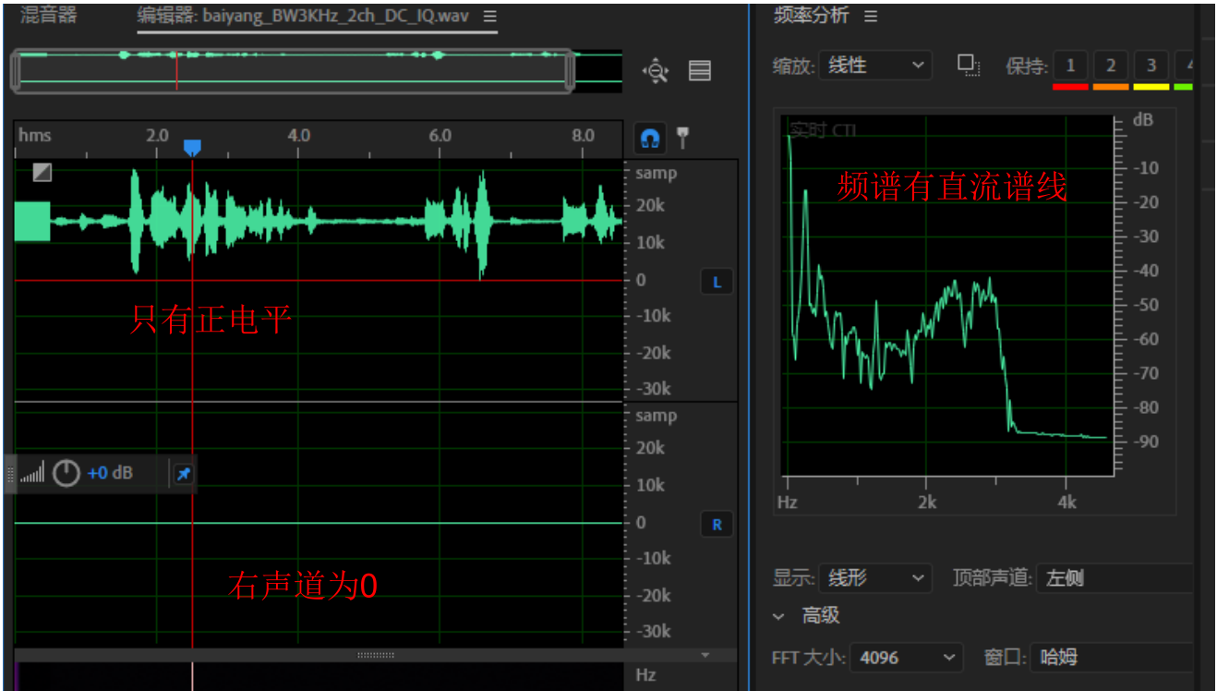
Task: Toggle the right channel R button
Action: coord(717,525)
